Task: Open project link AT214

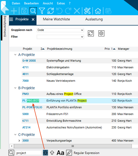Action: coord(26,127)
